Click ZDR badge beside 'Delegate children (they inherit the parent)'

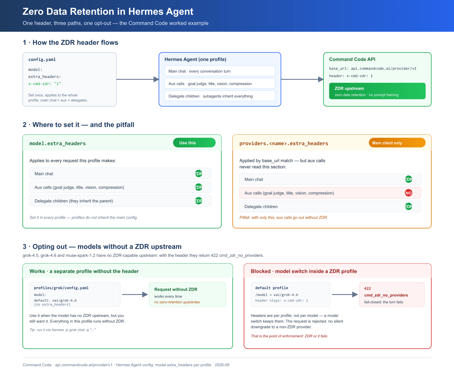(199, 201)
